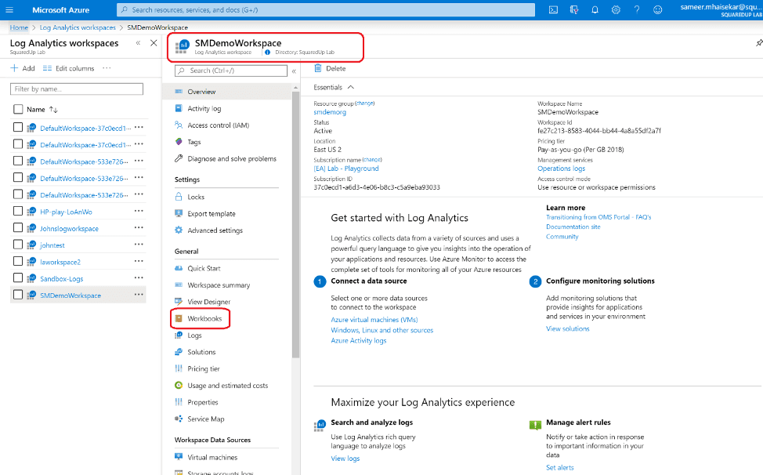763x475 pixels.
Task: Click the Delete trash can icon
Action: pyautogui.click(x=318, y=68)
